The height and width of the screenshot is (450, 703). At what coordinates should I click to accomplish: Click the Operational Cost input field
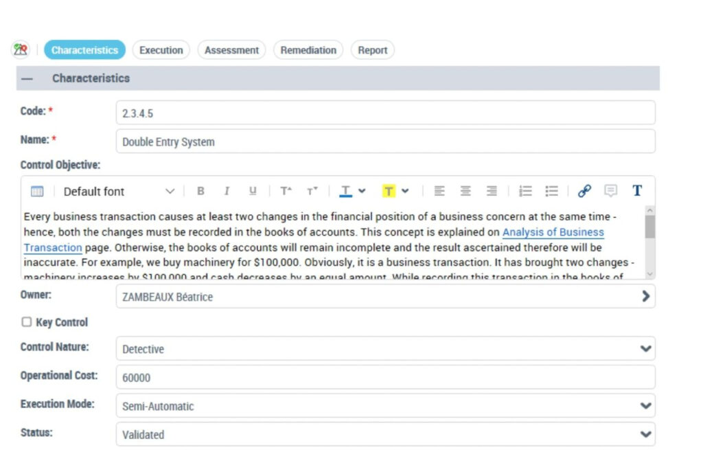[x=385, y=377]
